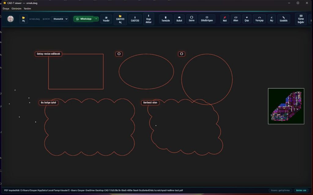Open the CADT2D Aç folder button
Image resolution: width=313 pixels, height=195 pixels.
point(120,19)
